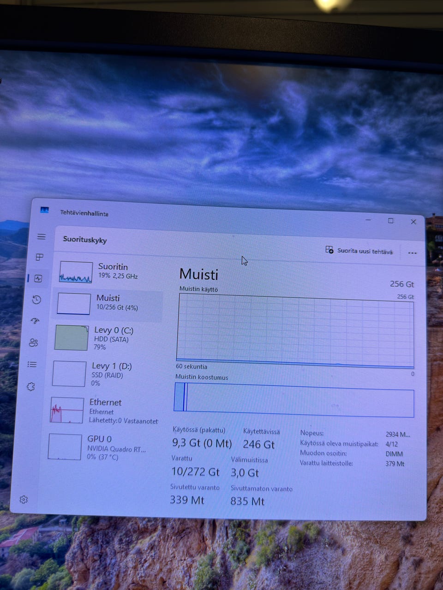Open the Startup apps page icon

[x=35, y=321]
